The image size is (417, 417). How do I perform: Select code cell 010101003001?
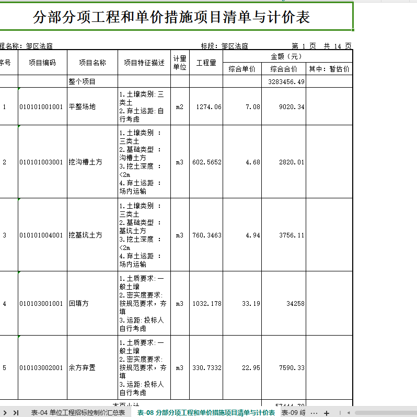pos(43,162)
